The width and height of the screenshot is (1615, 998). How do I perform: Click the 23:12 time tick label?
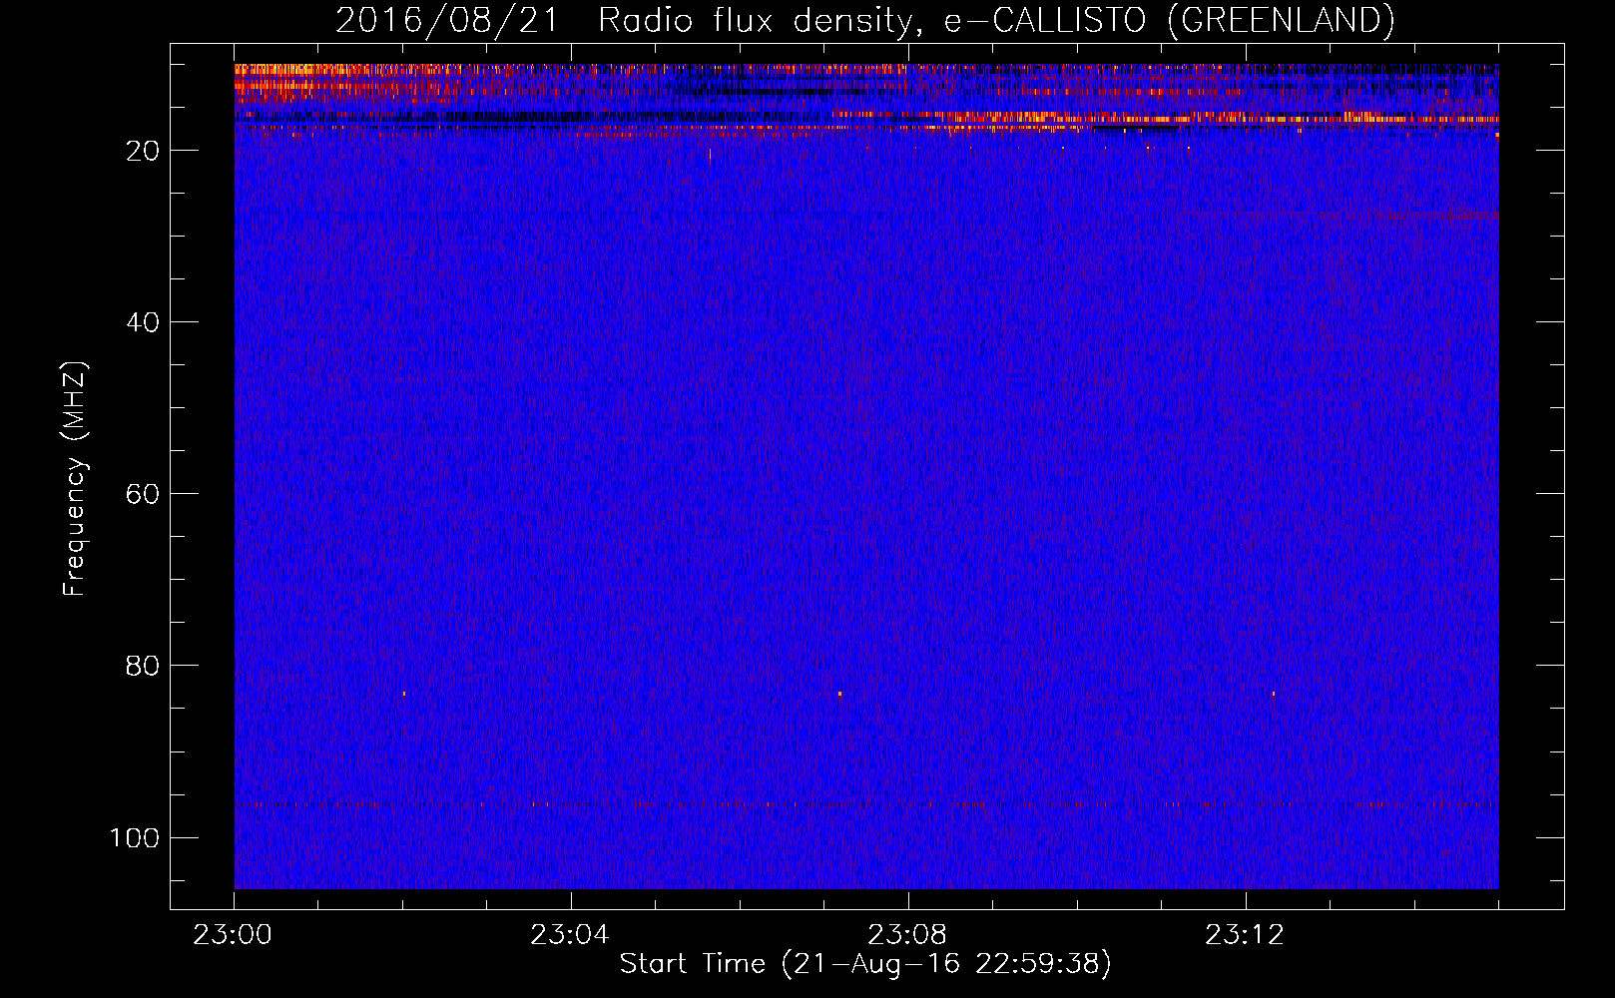coord(1244,935)
